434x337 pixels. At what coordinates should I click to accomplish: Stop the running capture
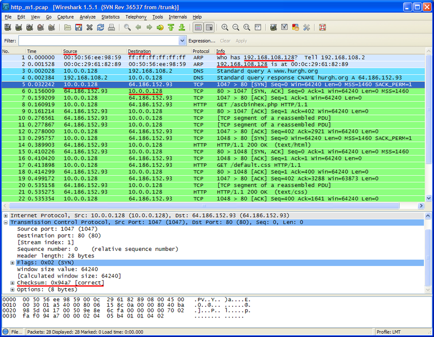pyautogui.click(x=40, y=28)
